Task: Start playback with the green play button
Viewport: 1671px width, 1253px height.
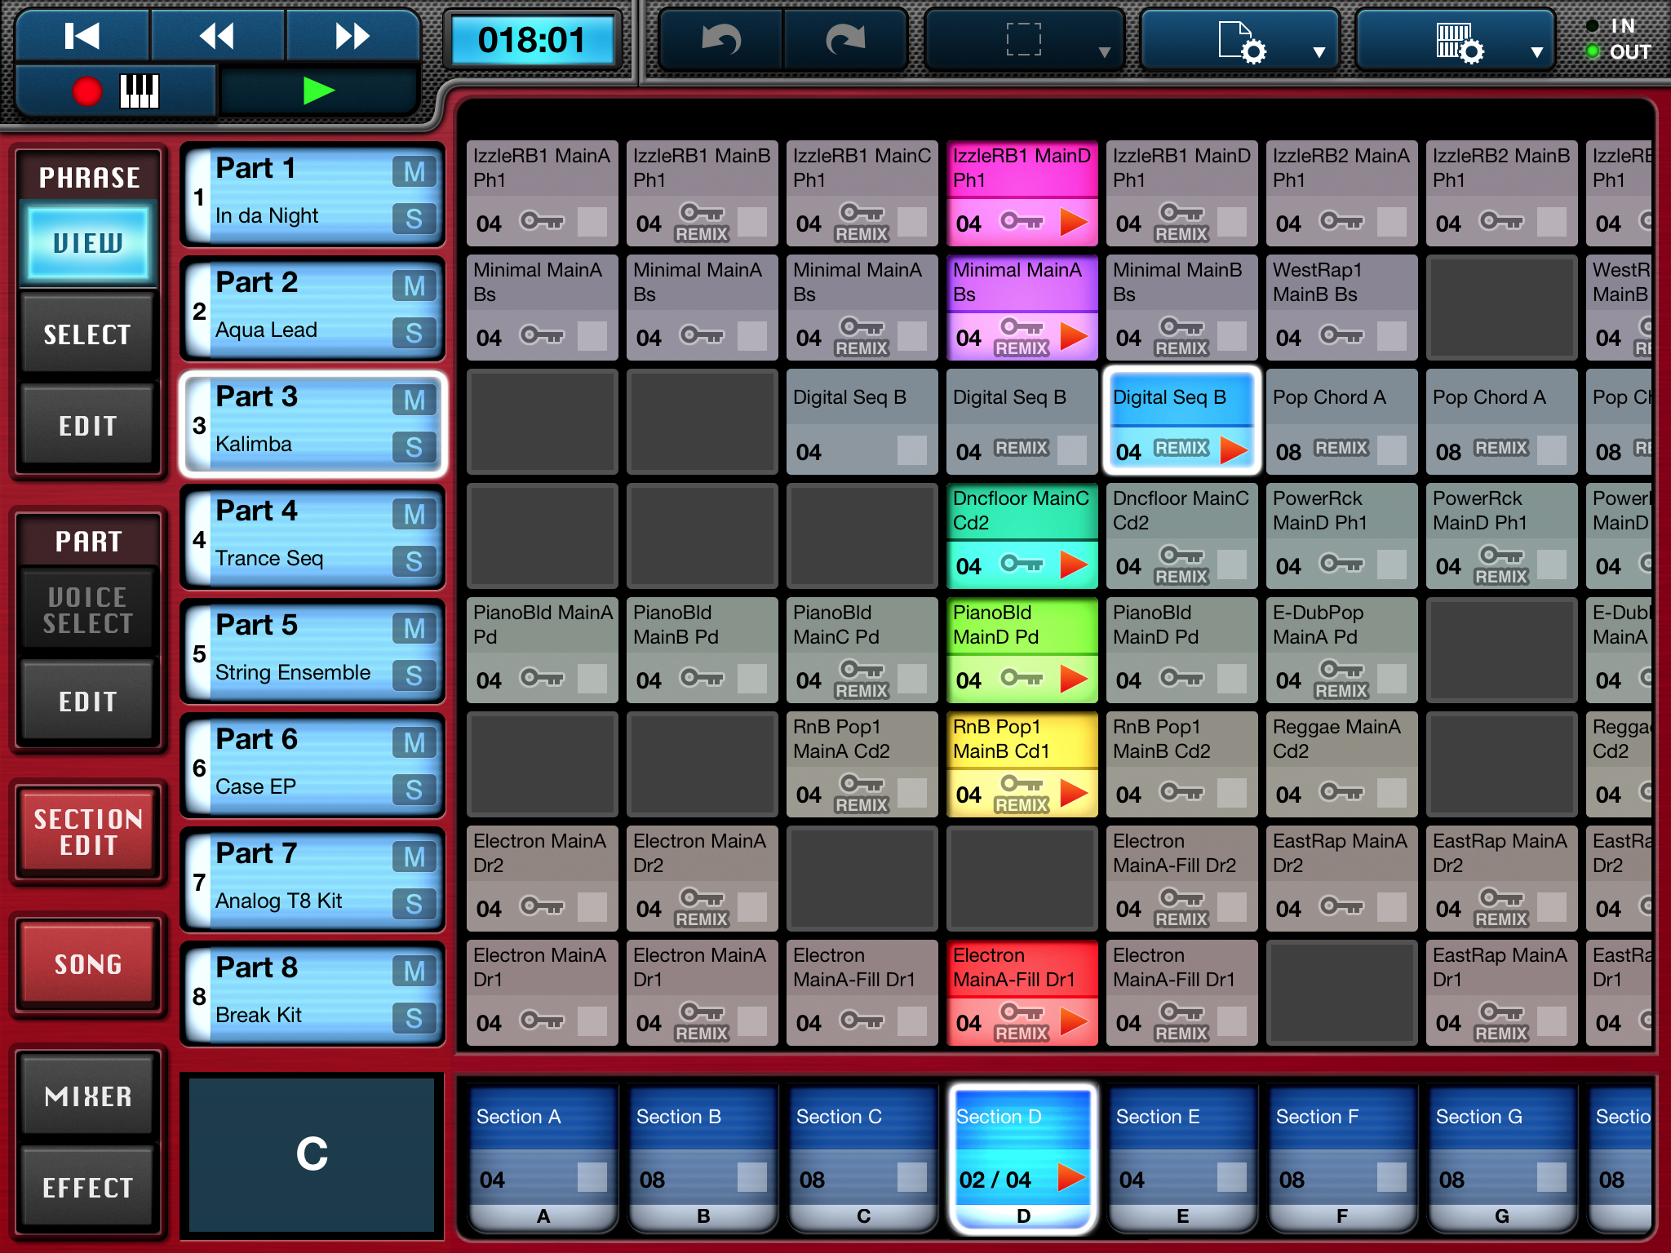Action: pos(318,91)
